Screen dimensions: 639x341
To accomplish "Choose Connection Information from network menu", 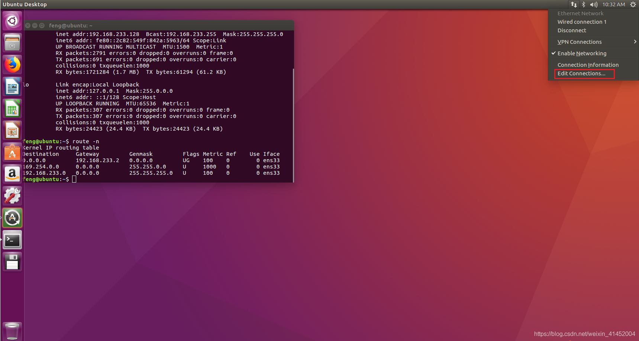I will click(x=588, y=65).
